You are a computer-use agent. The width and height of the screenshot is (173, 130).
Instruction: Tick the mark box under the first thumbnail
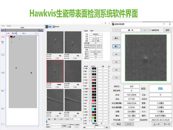(56, 58)
